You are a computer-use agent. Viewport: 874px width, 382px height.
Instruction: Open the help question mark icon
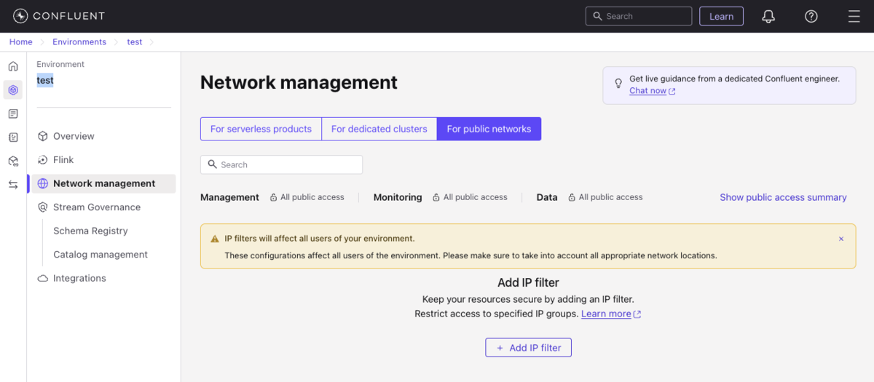811,16
